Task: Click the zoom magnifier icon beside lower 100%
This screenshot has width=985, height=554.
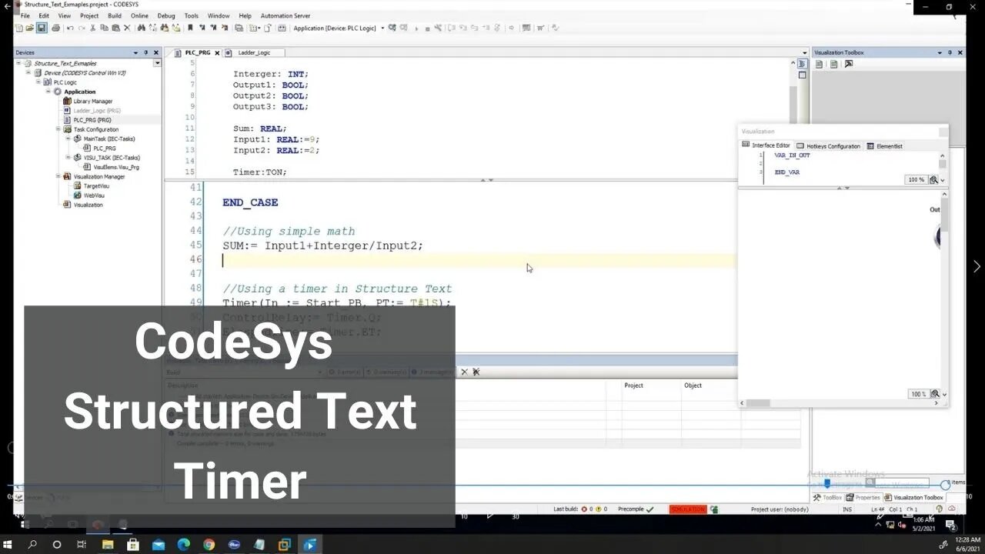Action: click(x=933, y=394)
